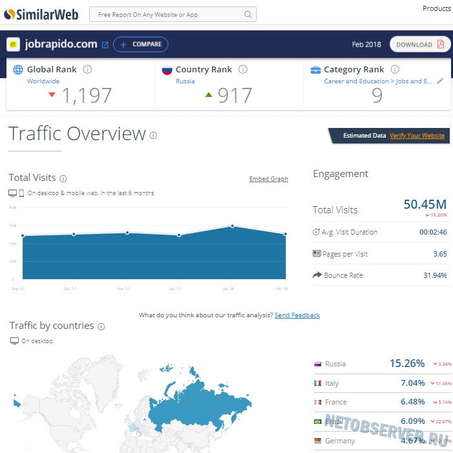Click the jobrapido.com favicon
This screenshot has width=453, height=453.
pos(14,44)
